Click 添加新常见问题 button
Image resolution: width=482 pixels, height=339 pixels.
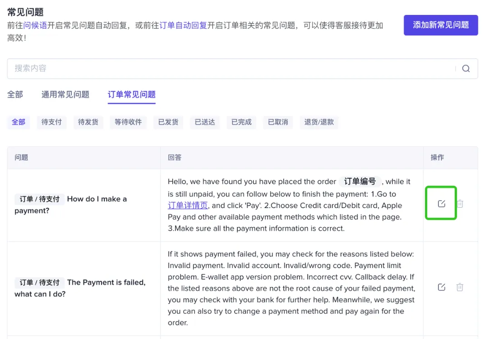point(441,25)
